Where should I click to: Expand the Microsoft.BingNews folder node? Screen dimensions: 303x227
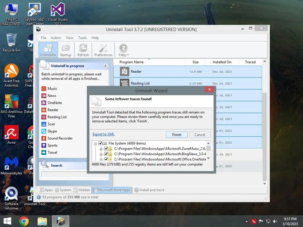tap(101, 154)
